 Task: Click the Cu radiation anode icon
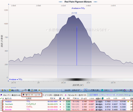point(2,90)
